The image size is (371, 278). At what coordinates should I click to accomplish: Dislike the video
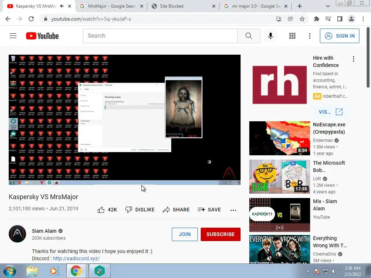pyautogui.click(x=140, y=210)
